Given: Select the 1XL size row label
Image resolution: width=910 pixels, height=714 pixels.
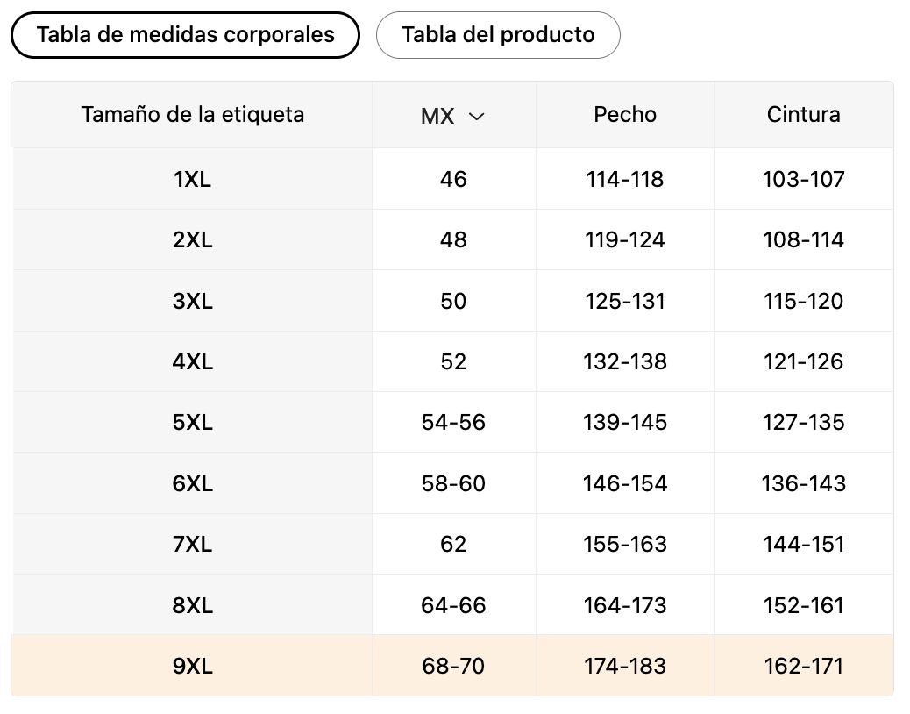Looking at the screenshot, I should click(192, 180).
